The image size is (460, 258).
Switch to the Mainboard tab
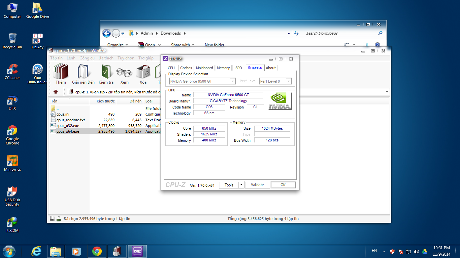[204, 68]
